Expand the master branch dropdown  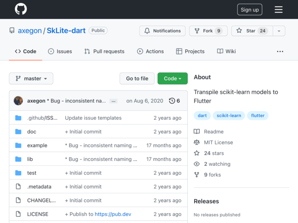(31, 79)
